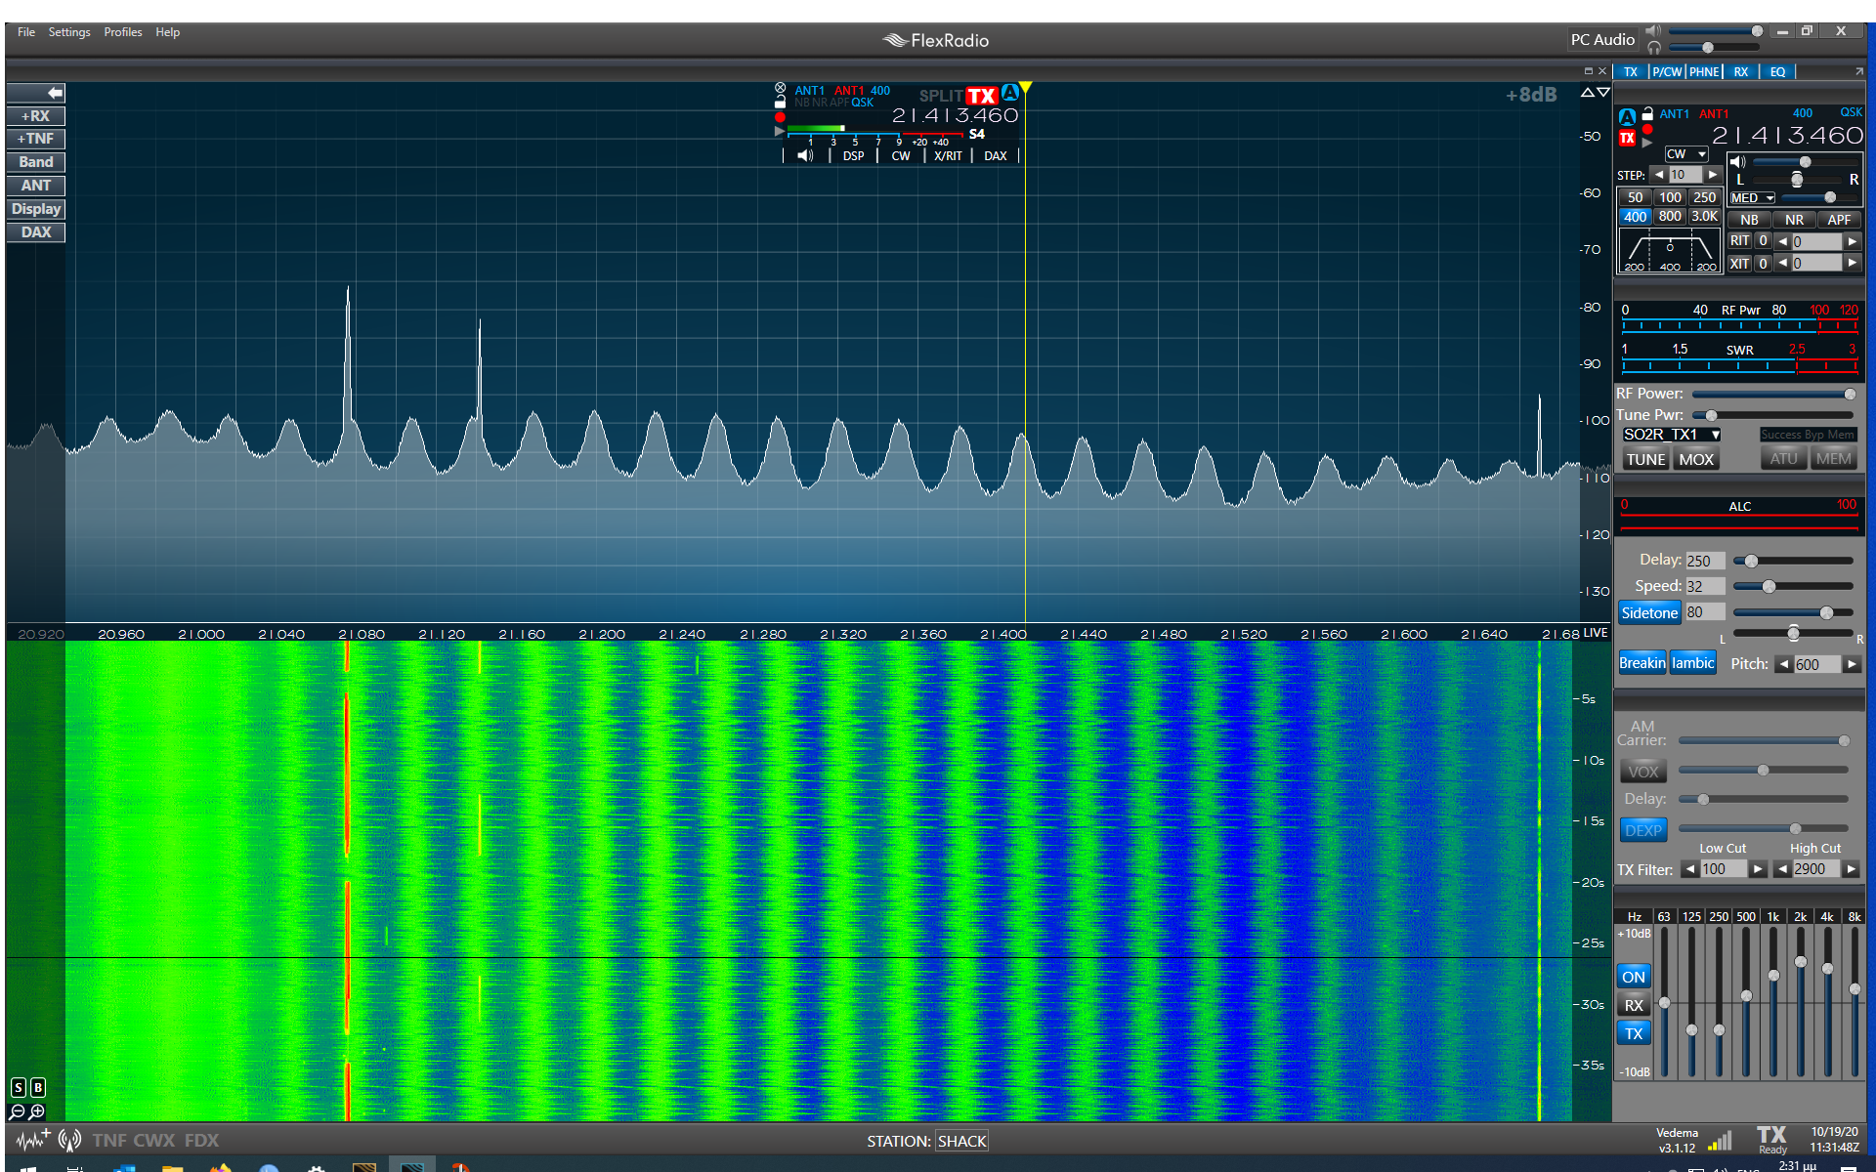Mute slice audio with right panel speaker icon

click(x=1737, y=161)
